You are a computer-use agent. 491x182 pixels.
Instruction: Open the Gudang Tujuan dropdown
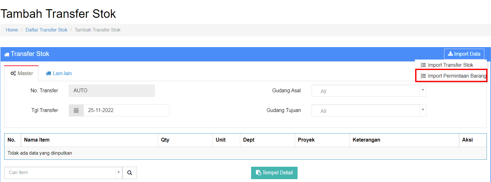(369, 110)
